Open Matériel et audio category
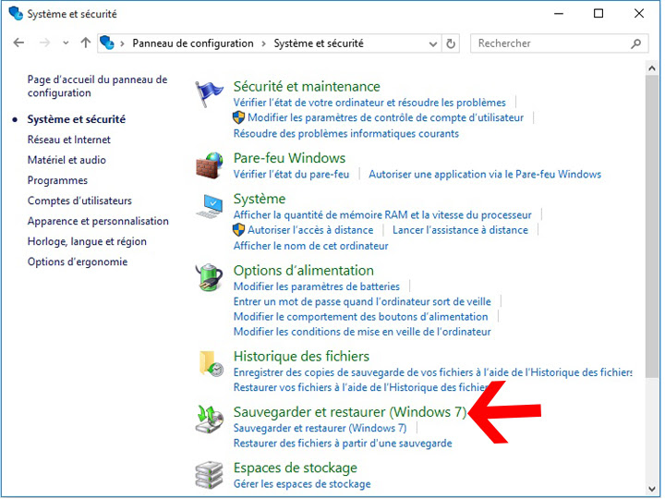 [66, 160]
